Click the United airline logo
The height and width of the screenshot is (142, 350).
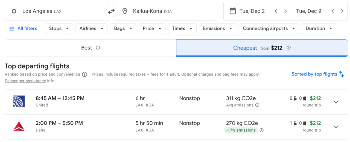point(19,102)
